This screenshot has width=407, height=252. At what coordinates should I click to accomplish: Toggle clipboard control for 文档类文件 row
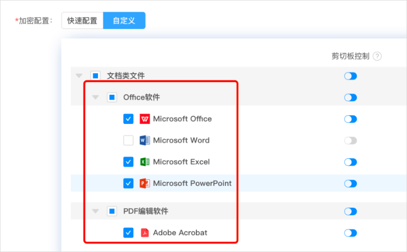pos(351,76)
